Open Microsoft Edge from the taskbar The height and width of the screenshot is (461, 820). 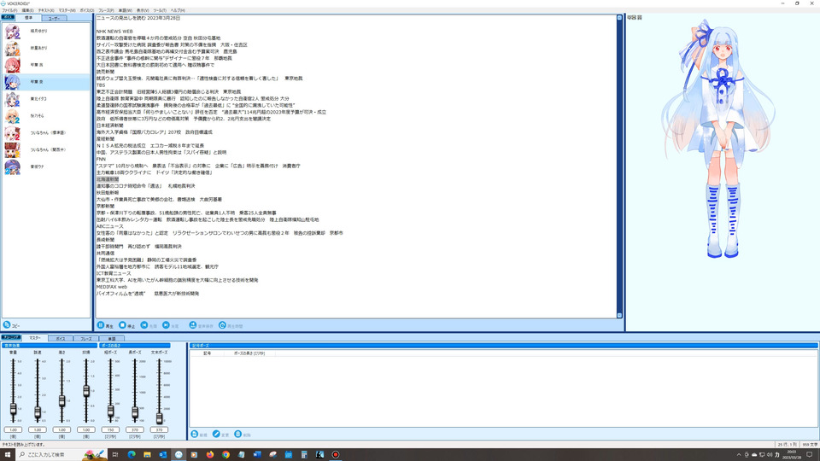point(132,454)
